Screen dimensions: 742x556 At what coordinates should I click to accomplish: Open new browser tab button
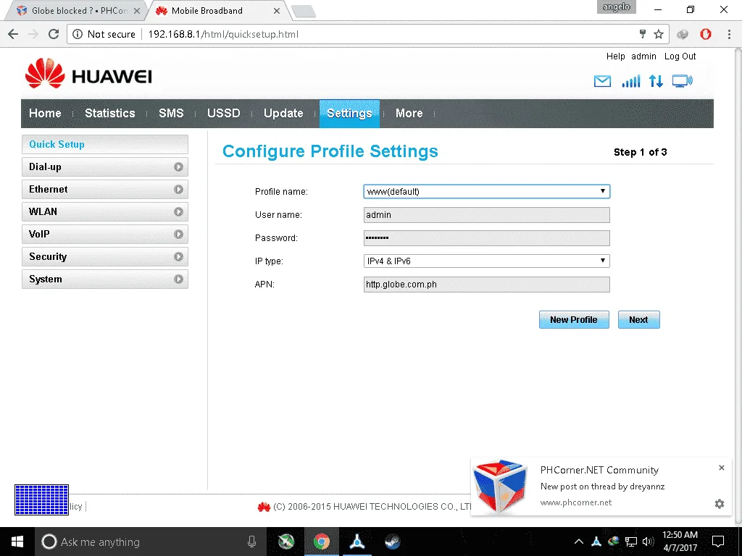point(304,12)
